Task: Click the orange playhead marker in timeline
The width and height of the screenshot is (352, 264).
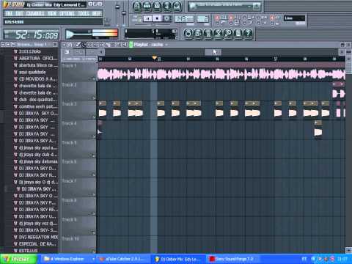Action: tap(154, 58)
